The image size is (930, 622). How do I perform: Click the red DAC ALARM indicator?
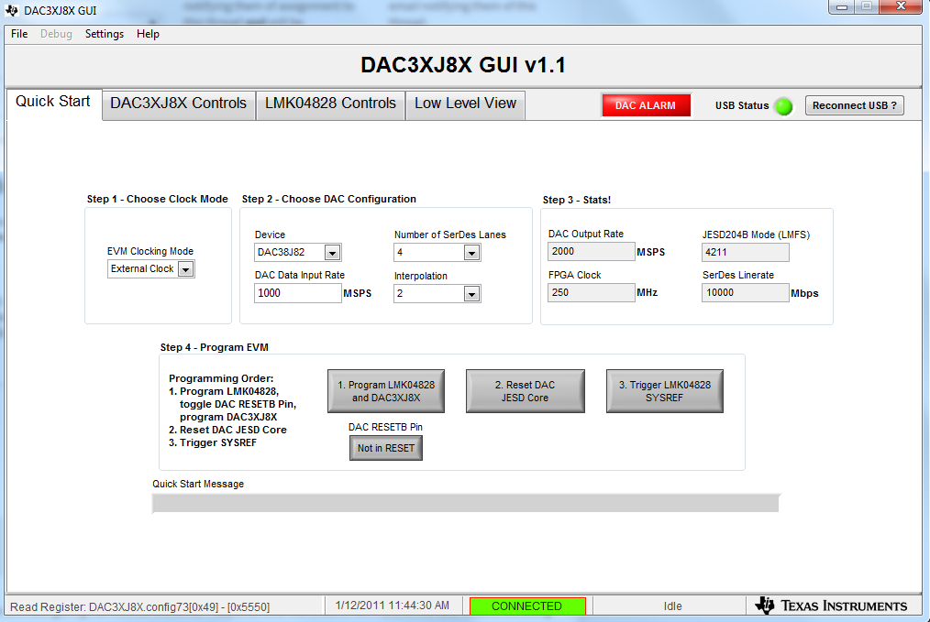[646, 105]
